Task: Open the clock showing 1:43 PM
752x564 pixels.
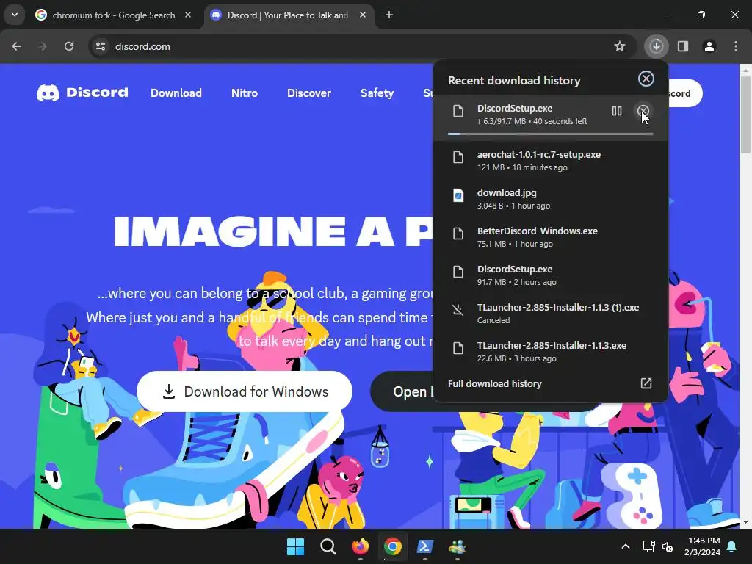Action: click(702, 546)
